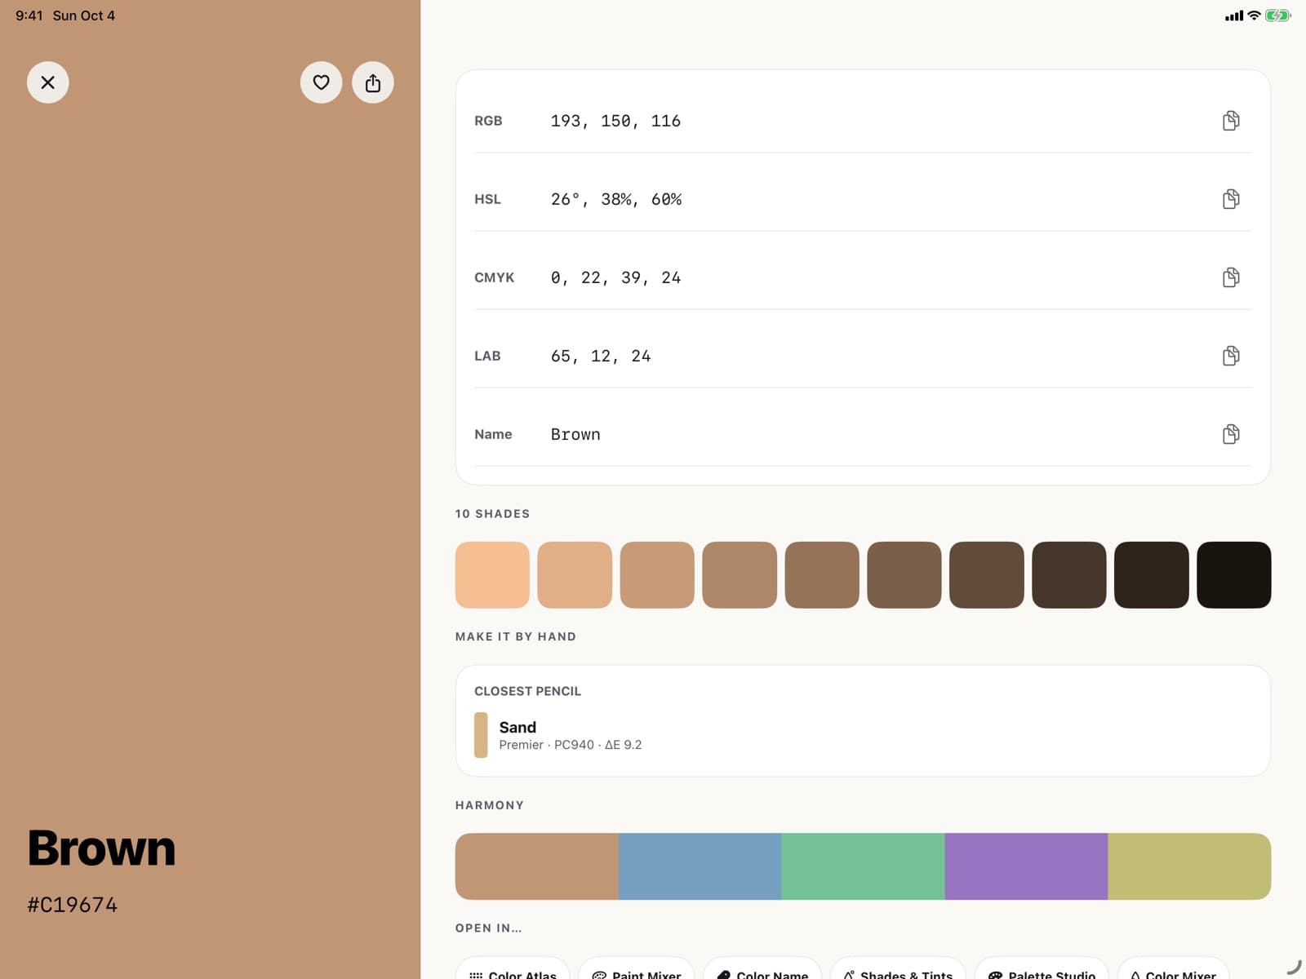Pick the green harmony color

(864, 866)
